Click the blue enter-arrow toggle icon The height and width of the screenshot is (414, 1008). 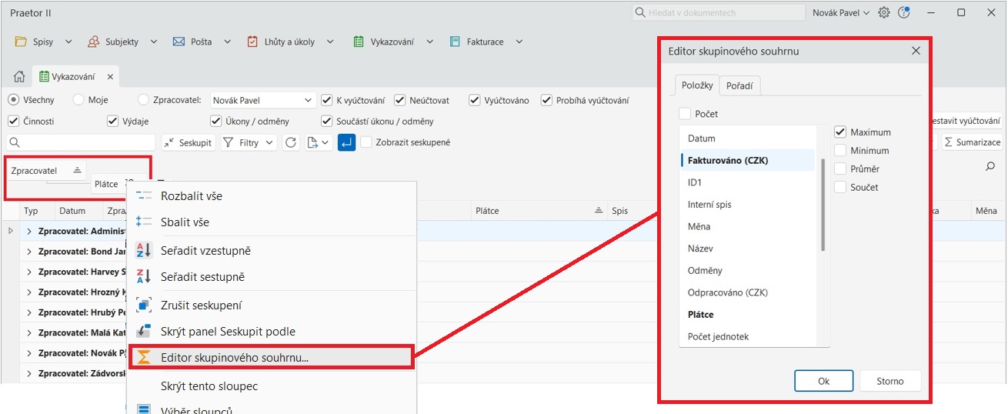[x=346, y=142]
